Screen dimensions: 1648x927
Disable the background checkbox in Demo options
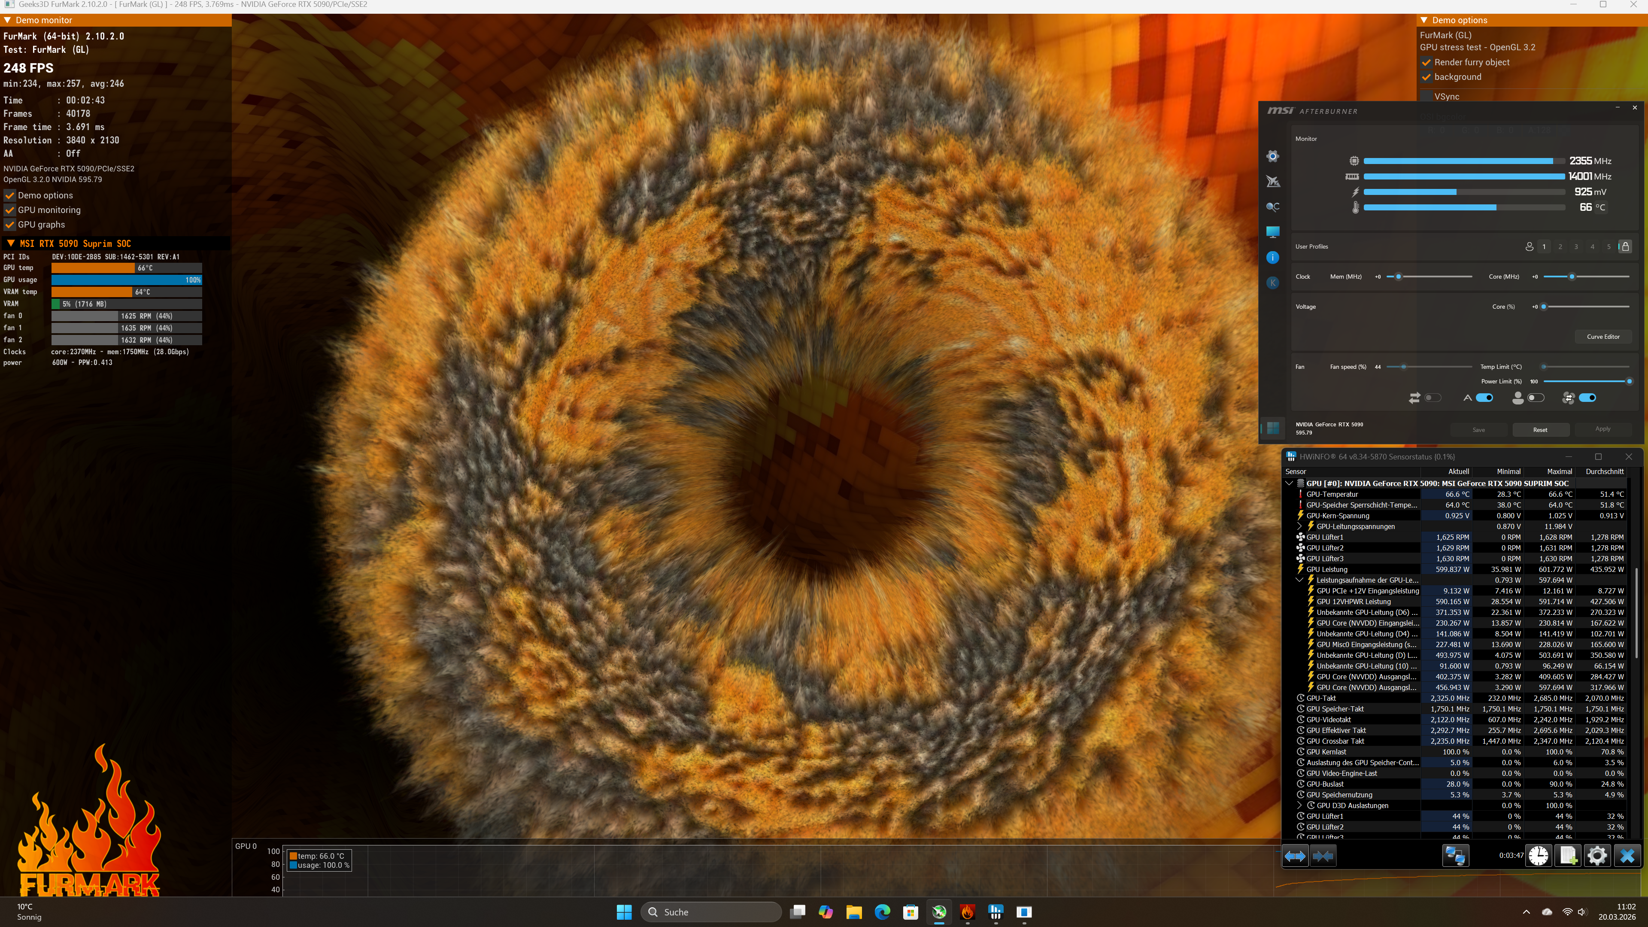click(x=1426, y=77)
